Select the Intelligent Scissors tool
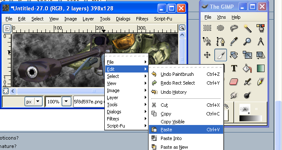Viewport: 282px width, 150px height. tap(207, 42)
